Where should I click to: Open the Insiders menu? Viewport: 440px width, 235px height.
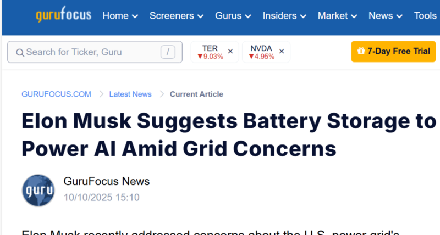click(285, 15)
